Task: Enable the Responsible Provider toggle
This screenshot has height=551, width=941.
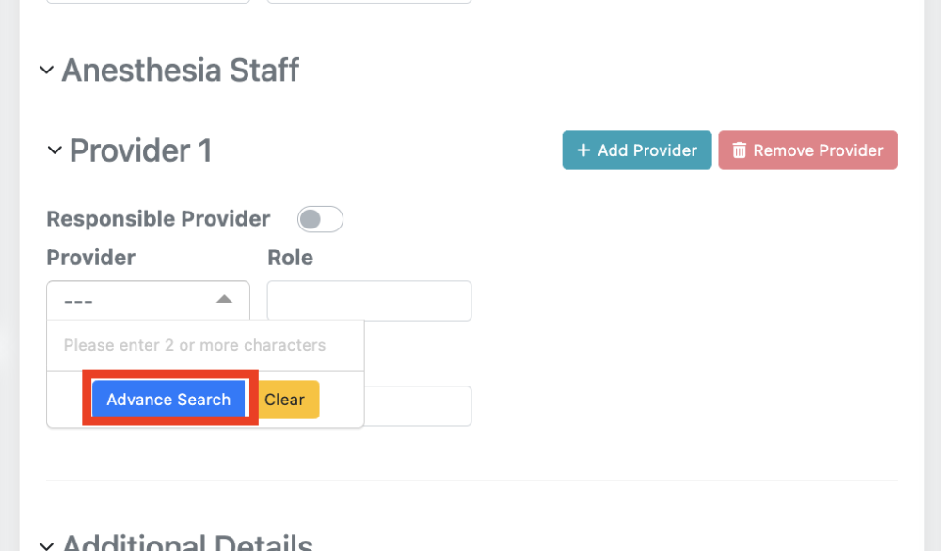Action: 320,218
